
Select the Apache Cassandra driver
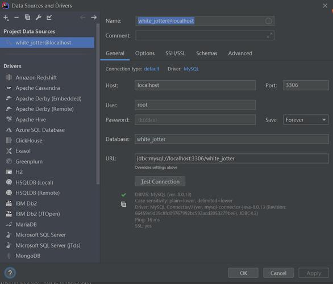[38, 88]
